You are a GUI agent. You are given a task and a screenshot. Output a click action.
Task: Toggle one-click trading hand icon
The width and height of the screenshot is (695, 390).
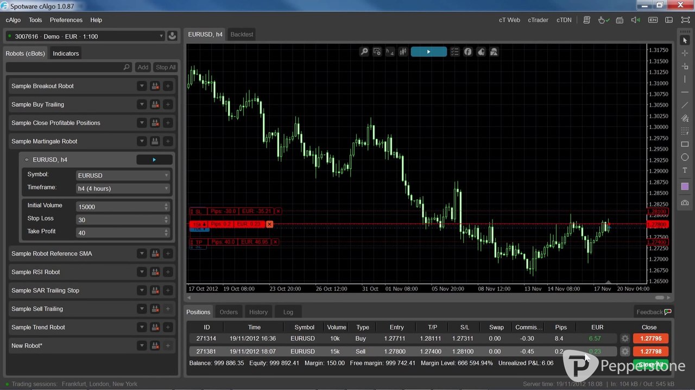click(603, 20)
